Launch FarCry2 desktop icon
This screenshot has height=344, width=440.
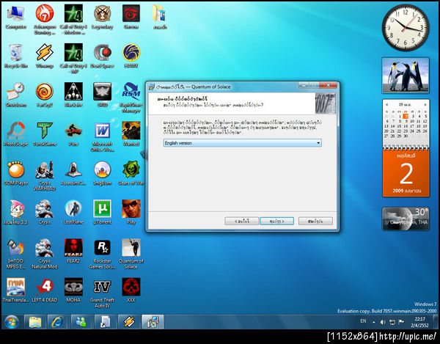45,95
